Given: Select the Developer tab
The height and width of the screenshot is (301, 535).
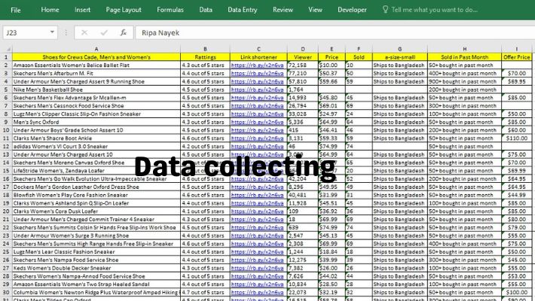Looking at the screenshot, I should (x=353, y=10).
